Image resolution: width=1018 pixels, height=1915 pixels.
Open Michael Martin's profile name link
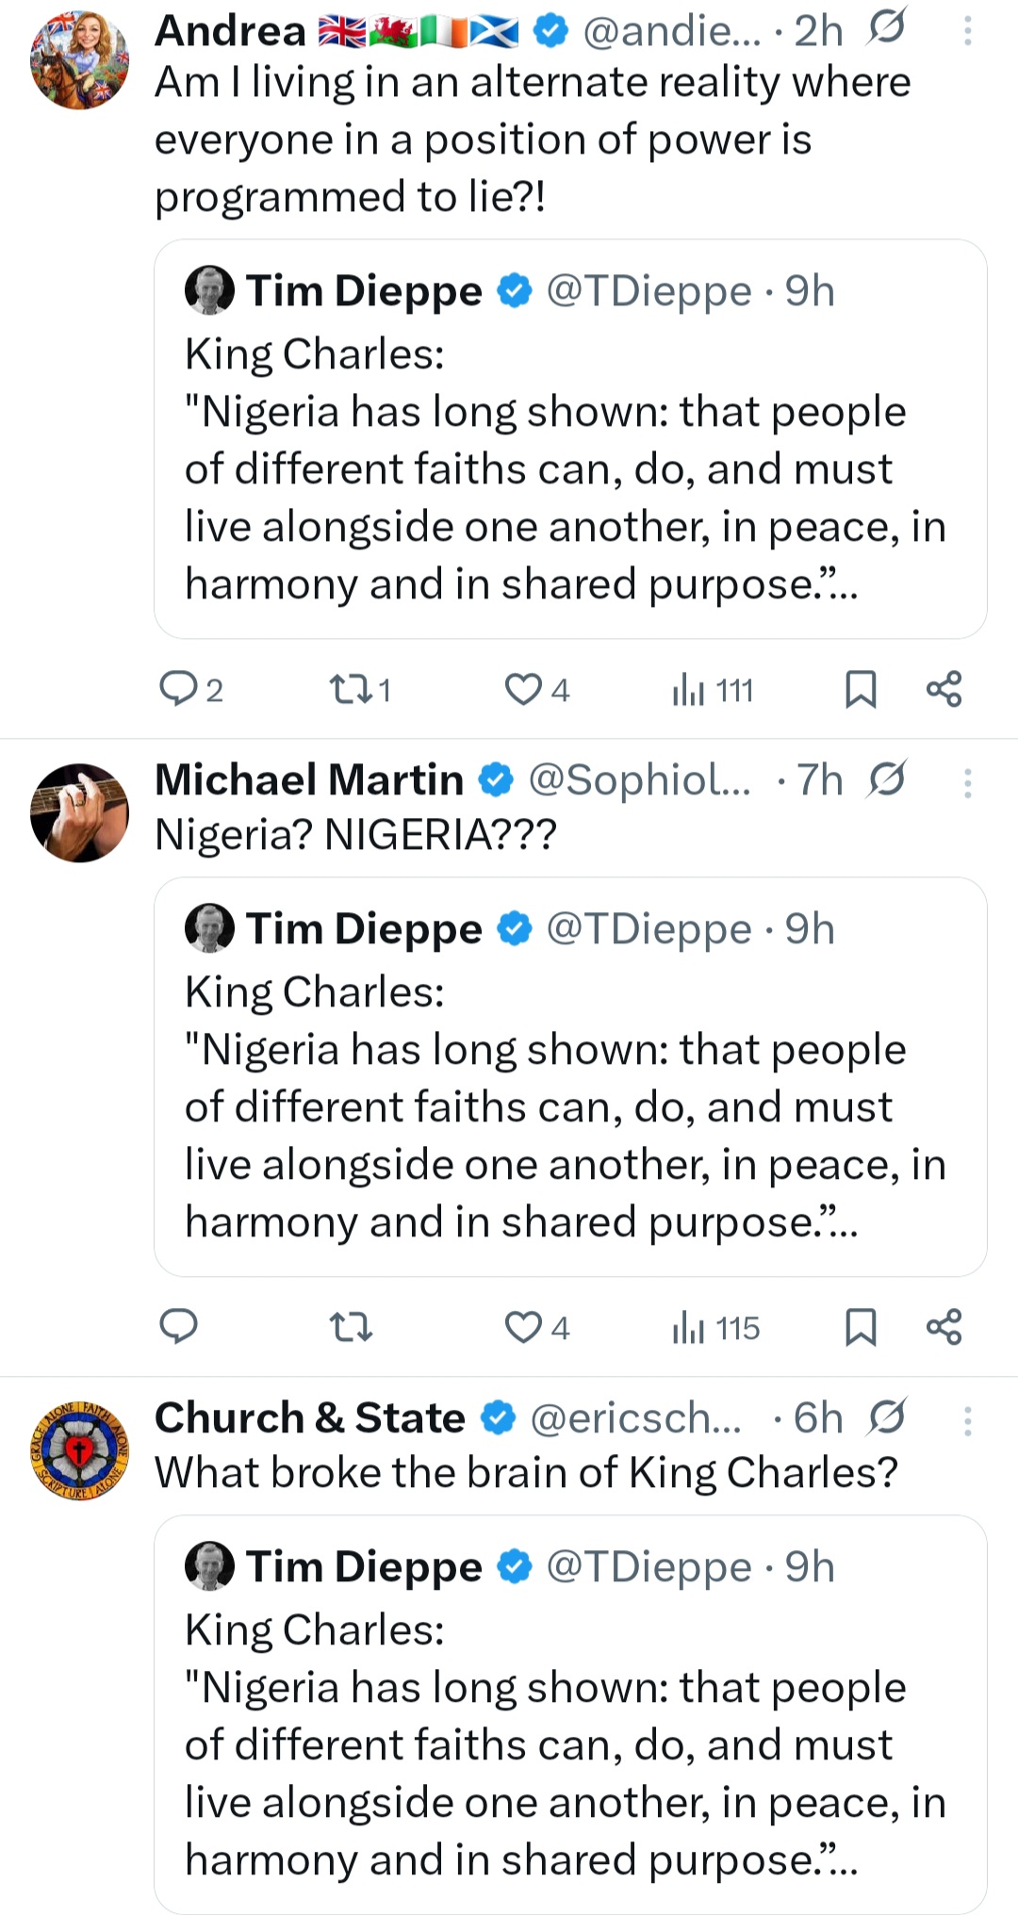point(309,780)
